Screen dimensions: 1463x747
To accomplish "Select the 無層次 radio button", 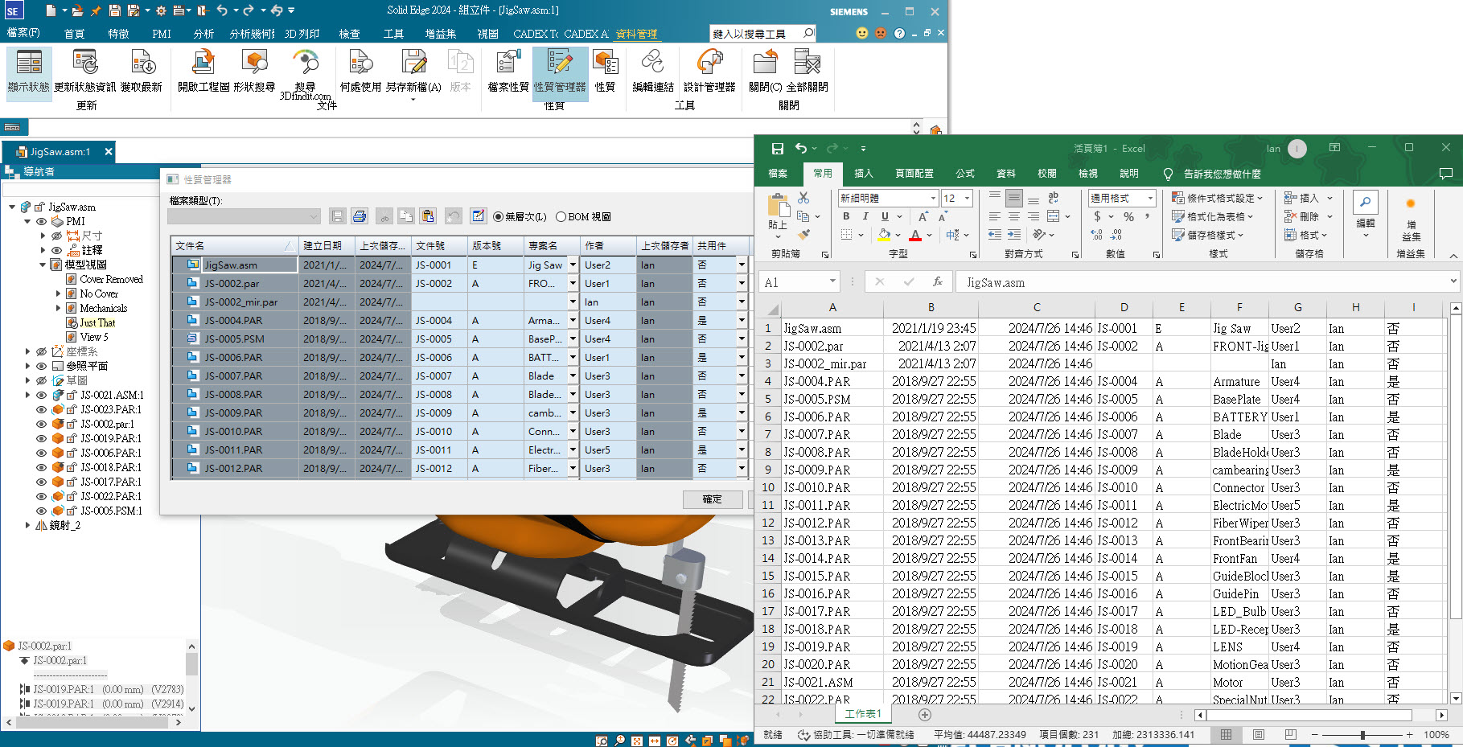I will [520, 217].
